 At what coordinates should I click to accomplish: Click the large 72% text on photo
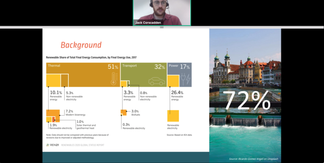pos(246,100)
